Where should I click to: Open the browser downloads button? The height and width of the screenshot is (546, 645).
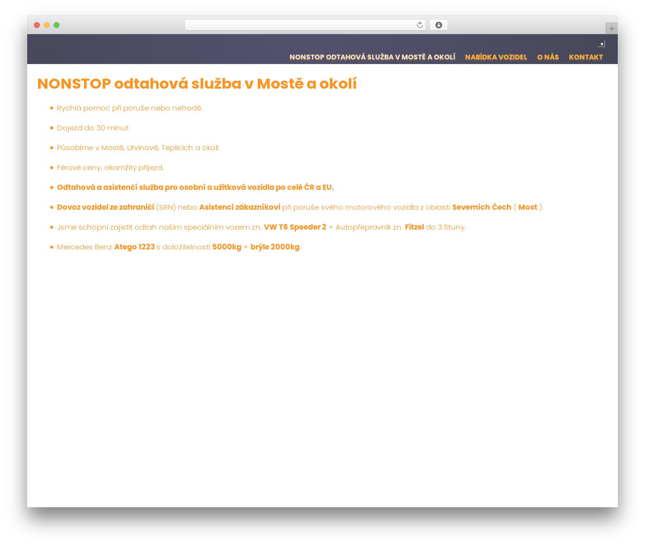[x=438, y=25]
